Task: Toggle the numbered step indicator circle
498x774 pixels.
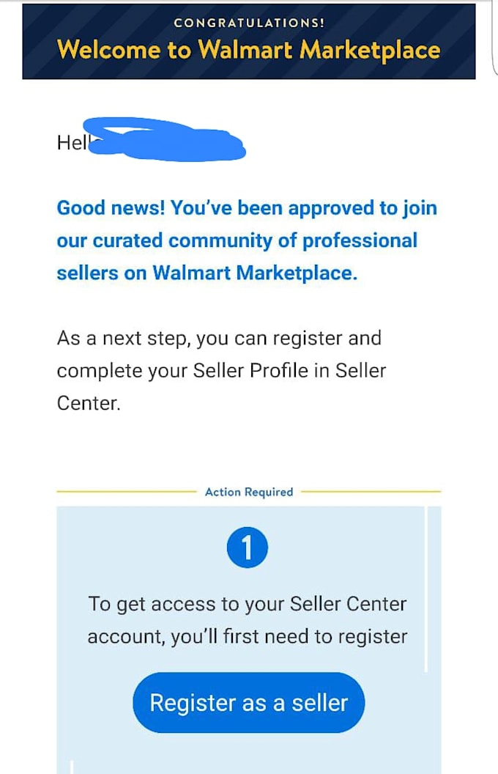Action: pos(249,547)
